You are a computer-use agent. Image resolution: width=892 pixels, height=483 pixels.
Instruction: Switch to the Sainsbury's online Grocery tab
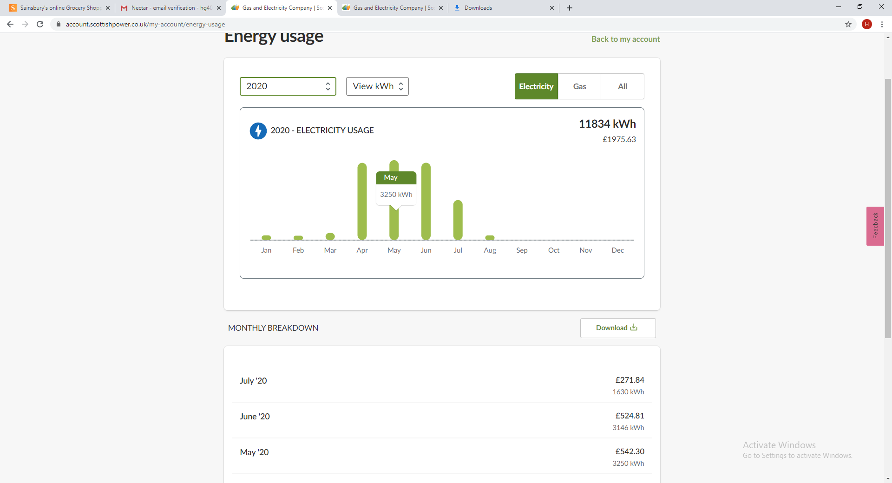59,8
